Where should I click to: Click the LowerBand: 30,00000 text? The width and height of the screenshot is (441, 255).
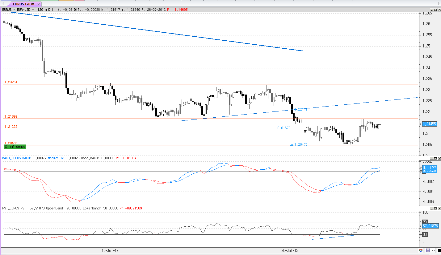coord(100,208)
